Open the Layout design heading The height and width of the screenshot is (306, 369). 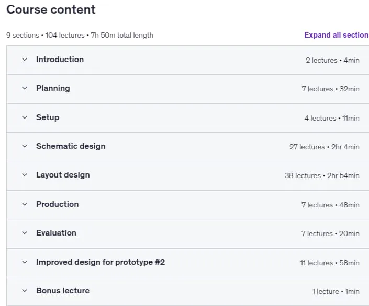[x=63, y=175]
